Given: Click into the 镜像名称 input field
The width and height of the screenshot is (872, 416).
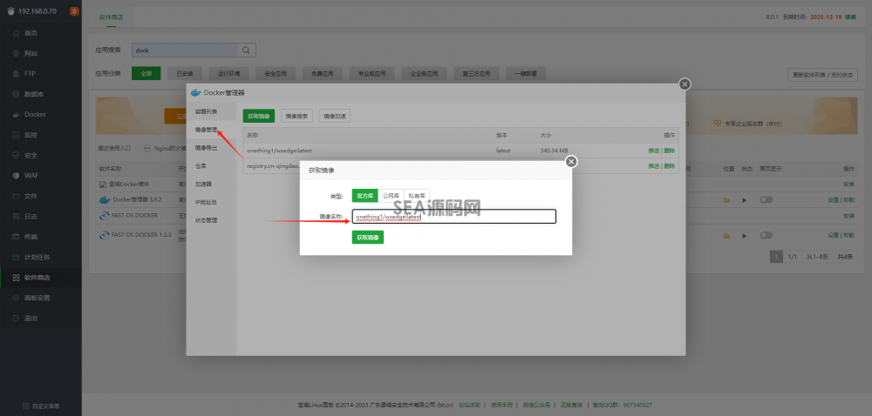Looking at the screenshot, I should tap(453, 217).
